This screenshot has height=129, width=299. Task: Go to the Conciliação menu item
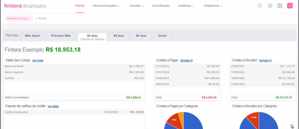161,6
